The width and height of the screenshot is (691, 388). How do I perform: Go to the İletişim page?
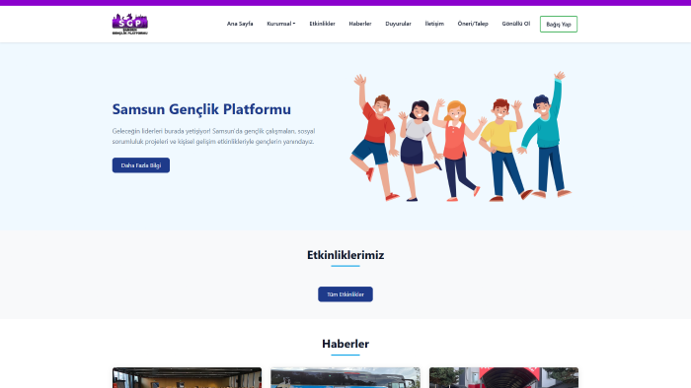(x=434, y=24)
